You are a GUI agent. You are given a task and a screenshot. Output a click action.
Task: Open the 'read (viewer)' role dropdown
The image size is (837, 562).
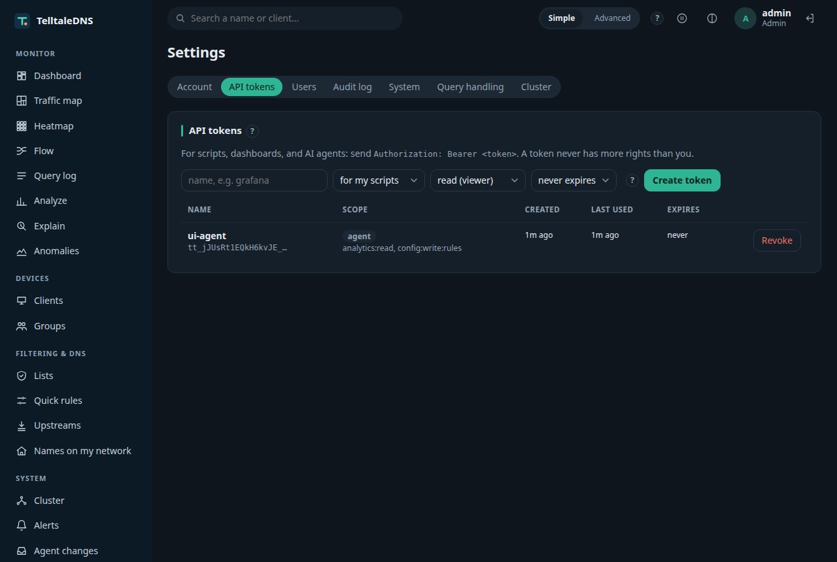click(x=477, y=180)
